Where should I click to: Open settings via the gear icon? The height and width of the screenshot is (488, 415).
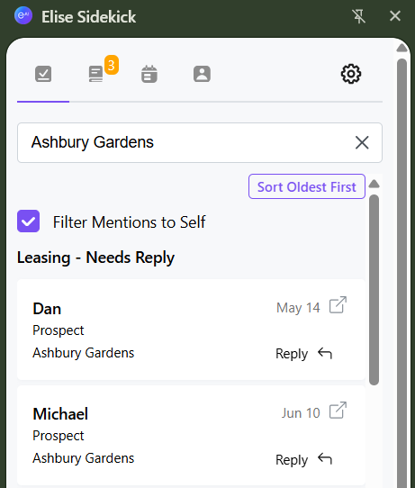click(351, 74)
